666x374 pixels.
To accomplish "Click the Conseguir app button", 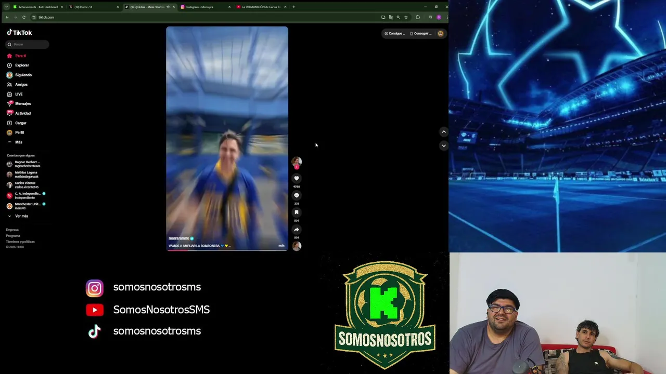I will point(421,33).
